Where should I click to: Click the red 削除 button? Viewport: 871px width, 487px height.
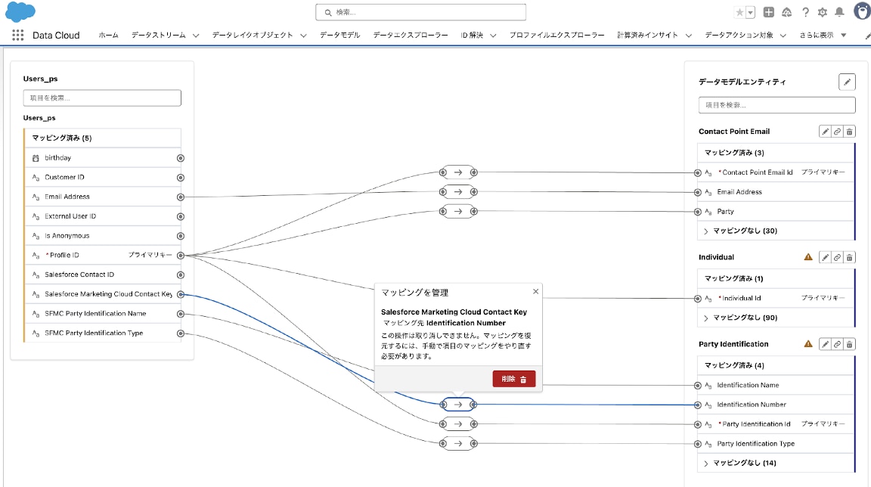point(514,379)
